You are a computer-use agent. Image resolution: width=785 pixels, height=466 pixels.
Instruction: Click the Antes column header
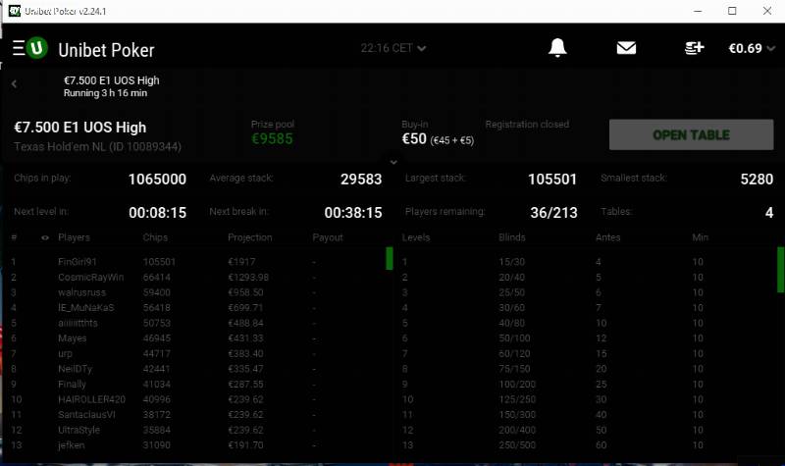coord(607,237)
